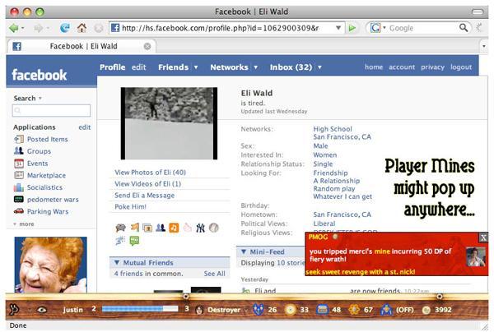Image resolution: width=494 pixels, height=332 pixels.
Task: Select the Facebook | Eli Wald browser tab
Action: point(82,46)
